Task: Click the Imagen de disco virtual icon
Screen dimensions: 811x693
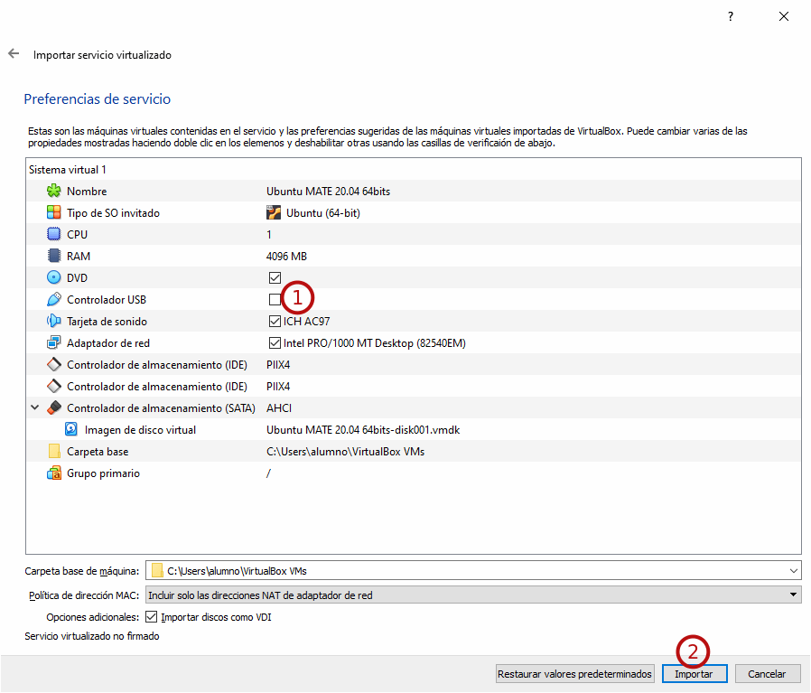Action: [x=71, y=429]
